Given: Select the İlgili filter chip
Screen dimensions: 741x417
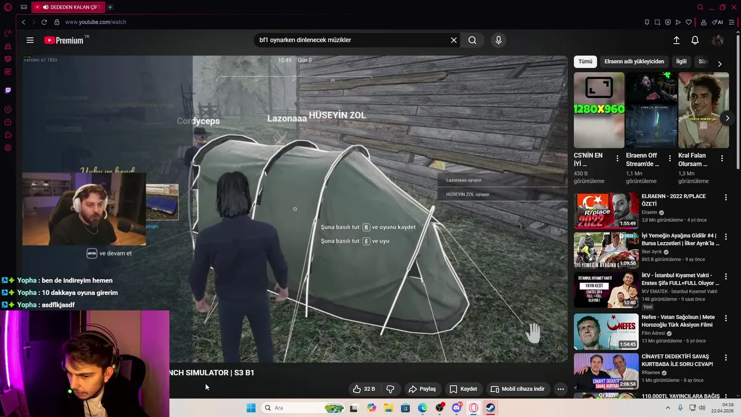Looking at the screenshot, I should [681, 61].
